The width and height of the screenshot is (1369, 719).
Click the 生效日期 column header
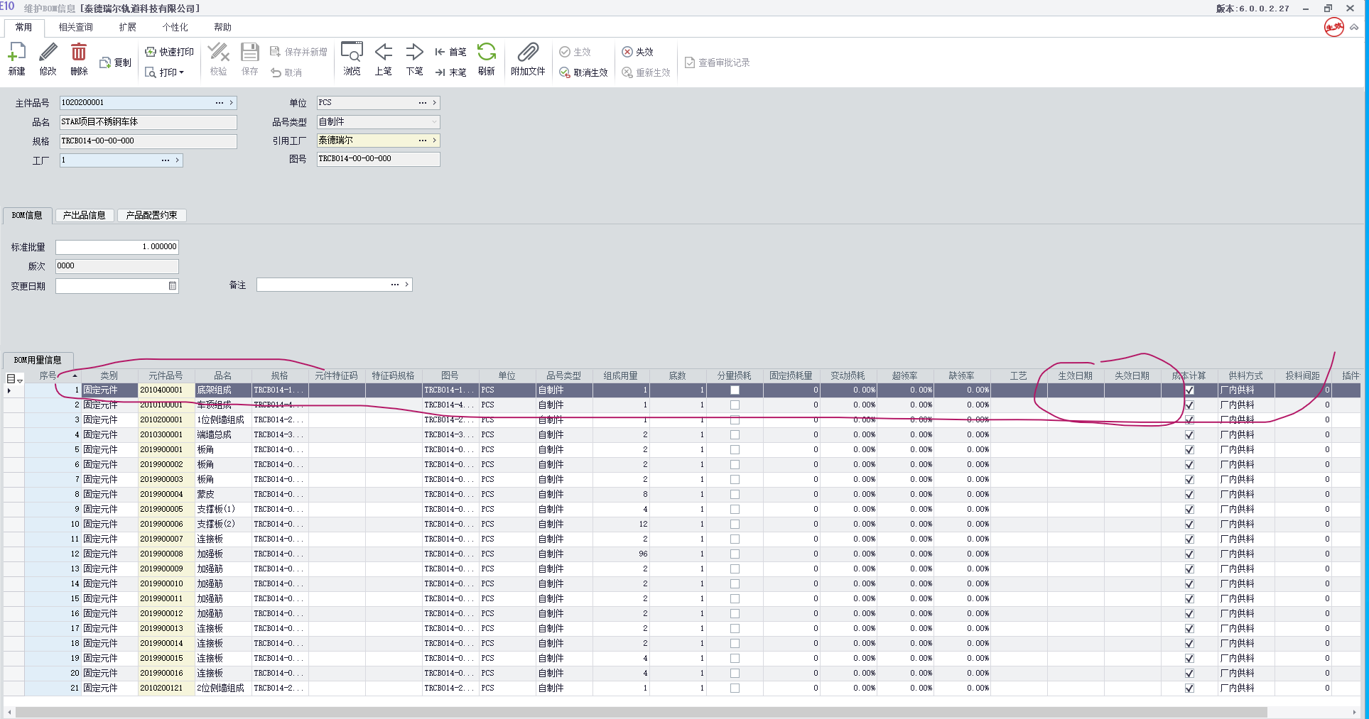click(1076, 375)
